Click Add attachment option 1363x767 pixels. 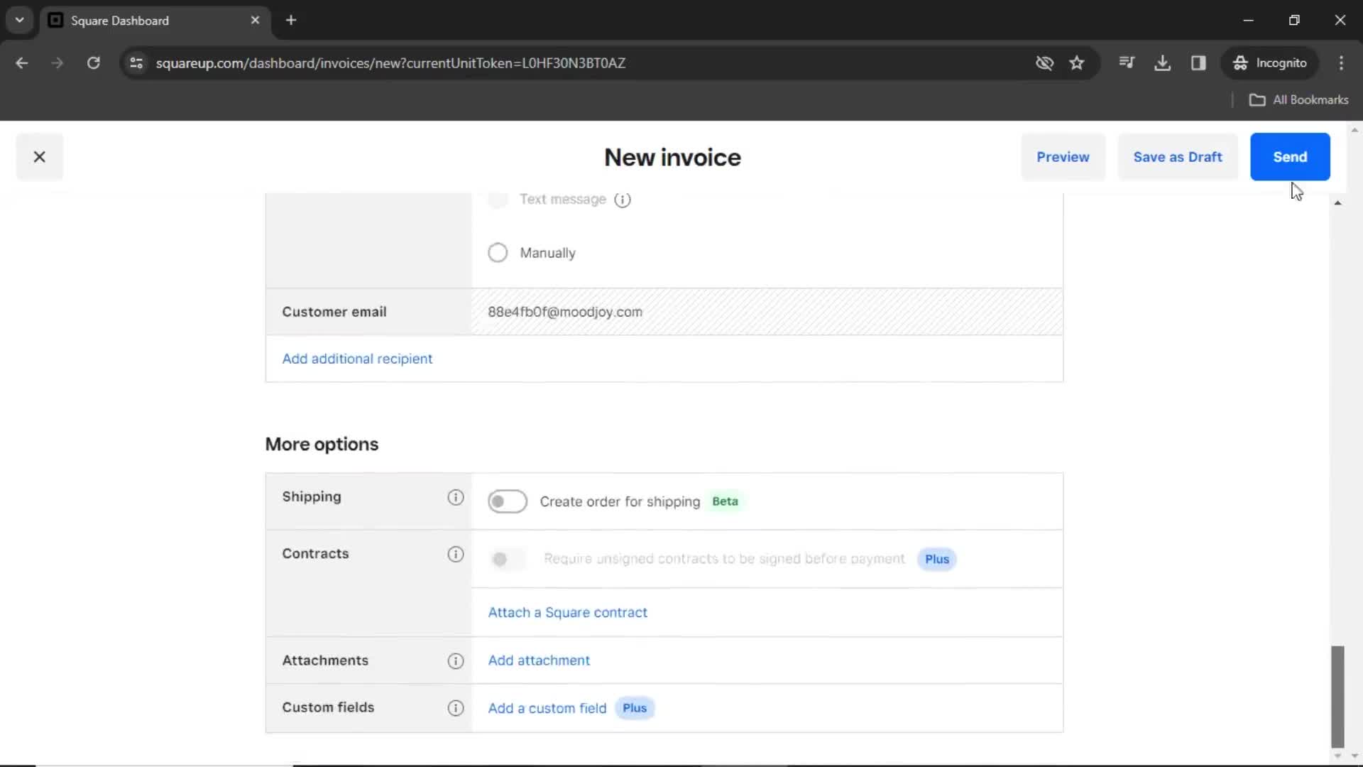(x=540, y=660)
